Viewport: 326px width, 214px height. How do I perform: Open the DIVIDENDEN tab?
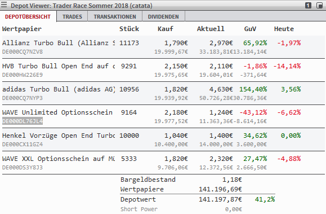pyautogui.click(x=163, y=17)
